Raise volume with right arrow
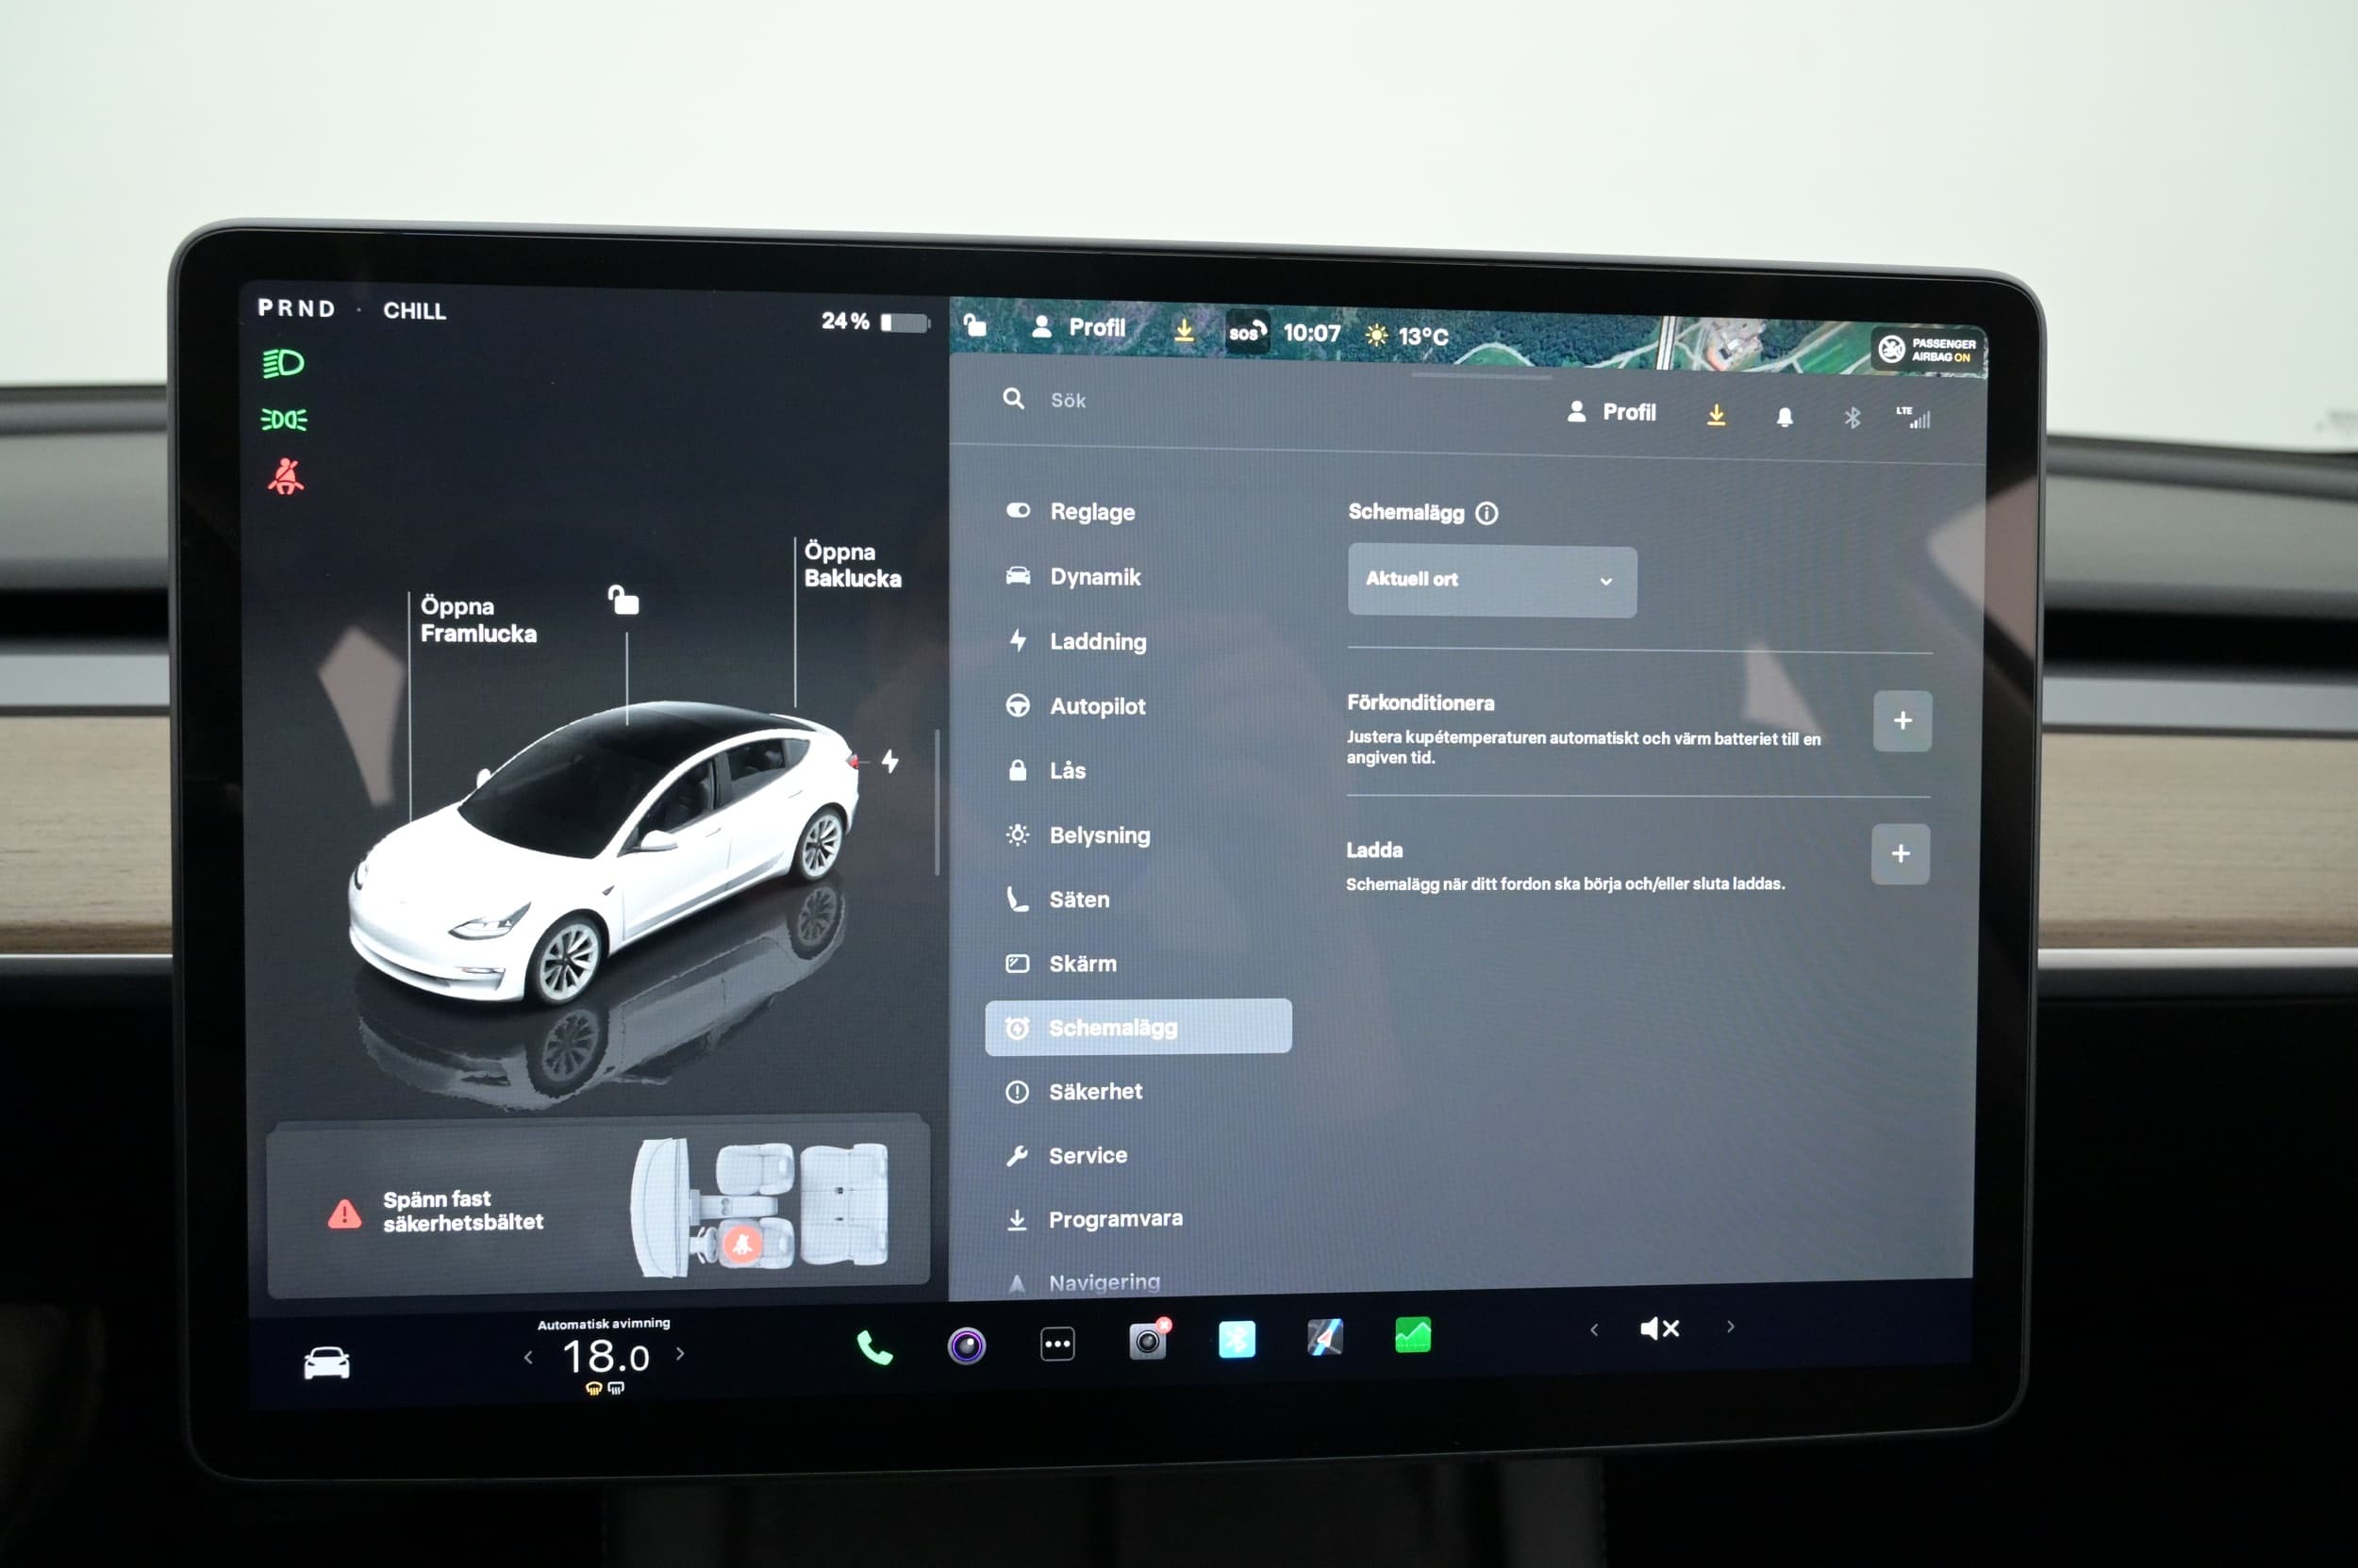Image resolution: width=2358 pixels, height=1568 pixels. pos(1730,1327)
